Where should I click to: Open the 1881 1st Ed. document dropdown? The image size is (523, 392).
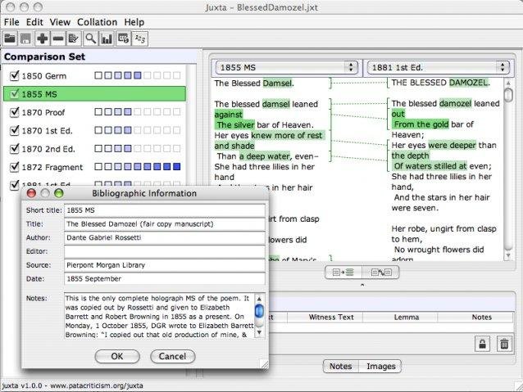click(438, 67)
